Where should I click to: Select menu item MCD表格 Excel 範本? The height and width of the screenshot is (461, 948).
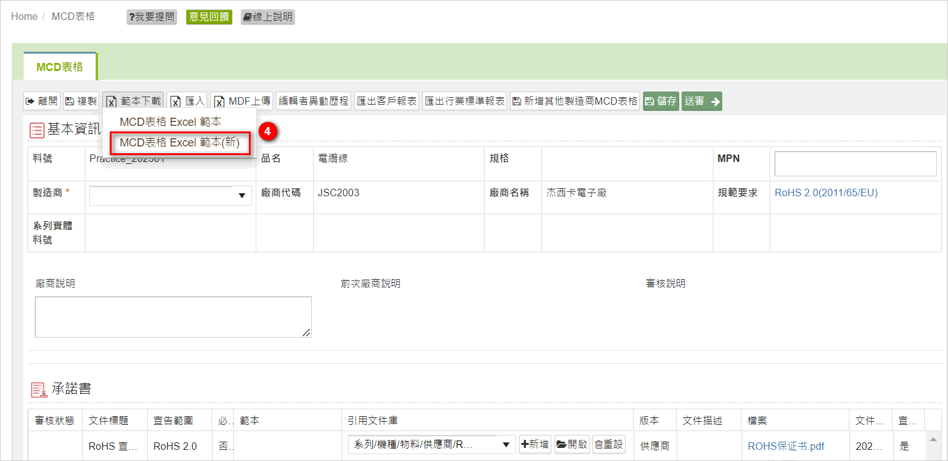click(170, 122)
